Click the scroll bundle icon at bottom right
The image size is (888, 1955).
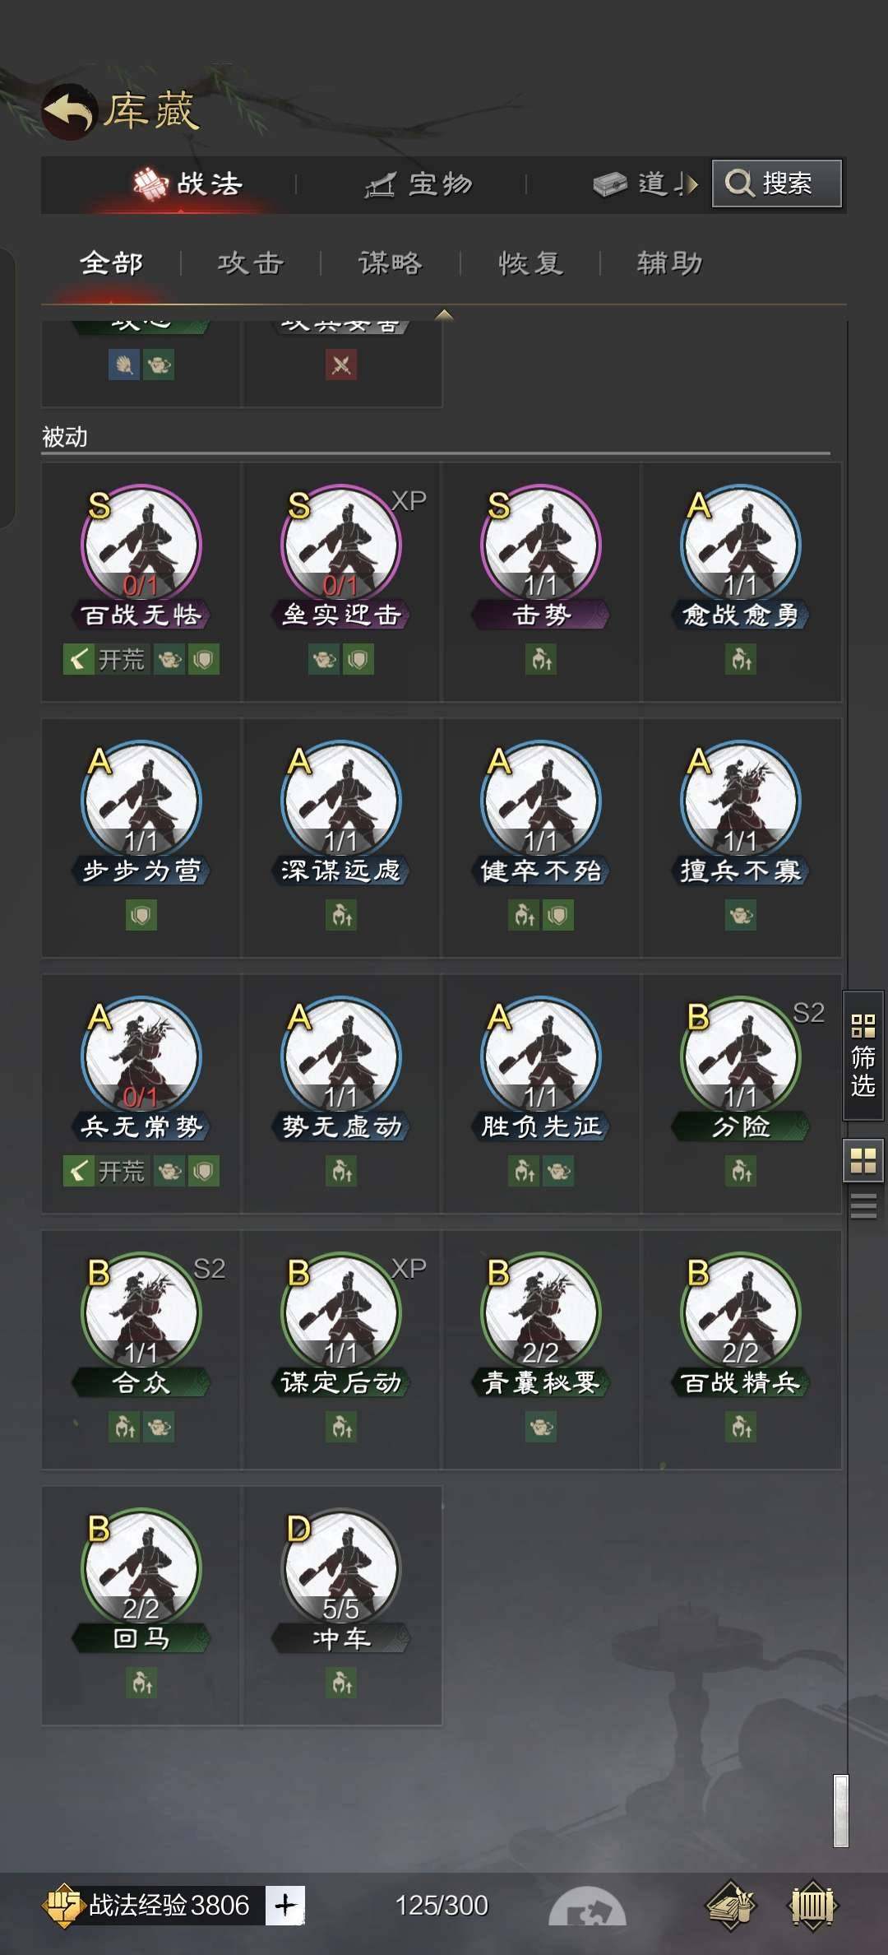tap(731, 1905)
